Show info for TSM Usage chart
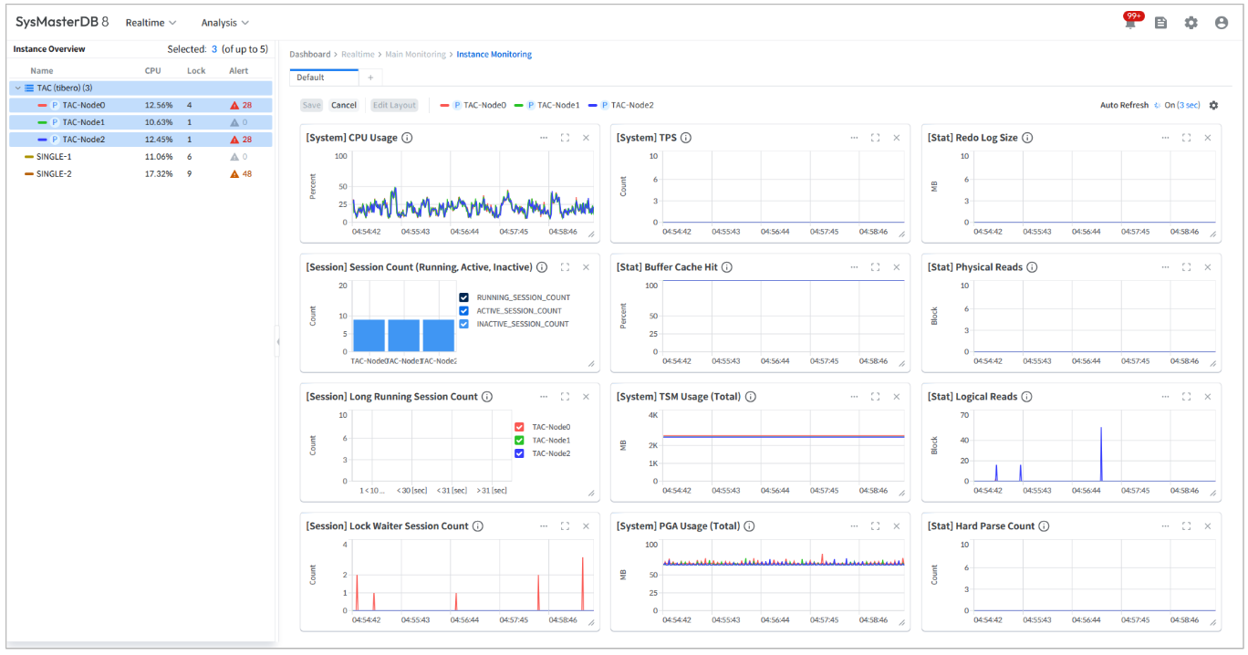Viewport: 1248px width, 655px height. click(750, 397)
